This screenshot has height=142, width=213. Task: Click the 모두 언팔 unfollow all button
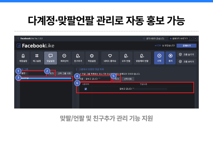point(126,58)
